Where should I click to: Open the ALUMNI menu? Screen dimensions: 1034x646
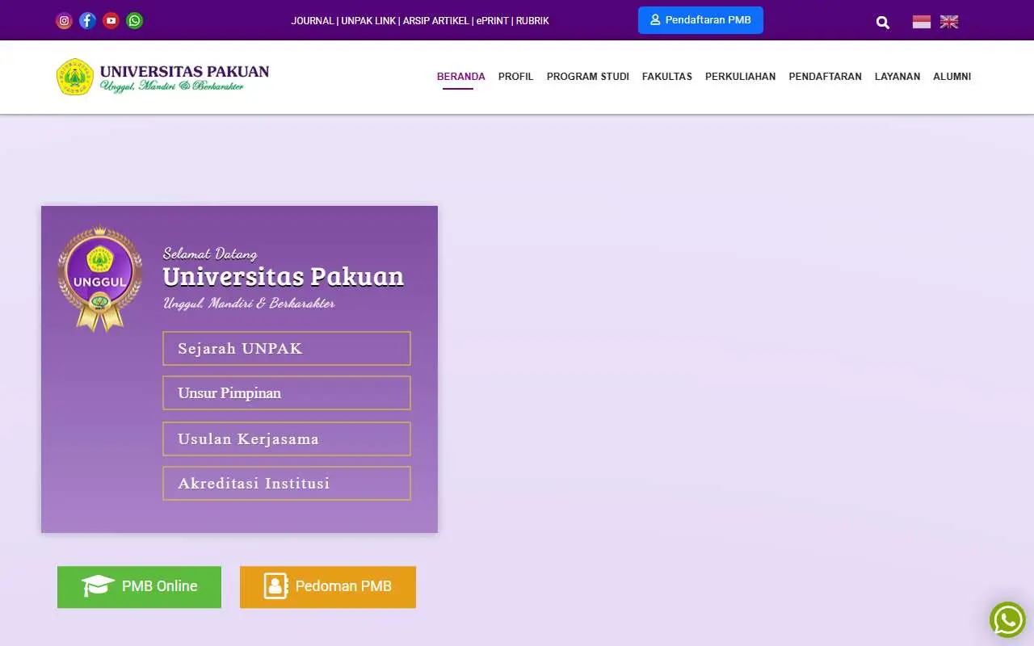952,77
